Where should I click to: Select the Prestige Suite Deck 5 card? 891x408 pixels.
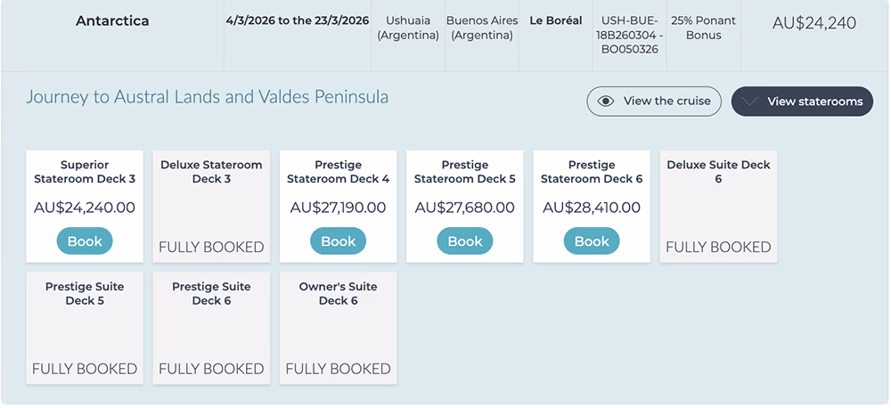click(85, 329)
